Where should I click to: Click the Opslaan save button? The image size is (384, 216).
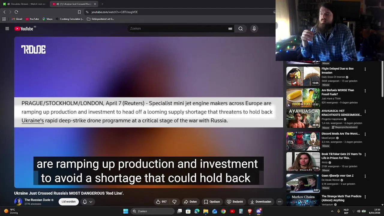point(212,202)
